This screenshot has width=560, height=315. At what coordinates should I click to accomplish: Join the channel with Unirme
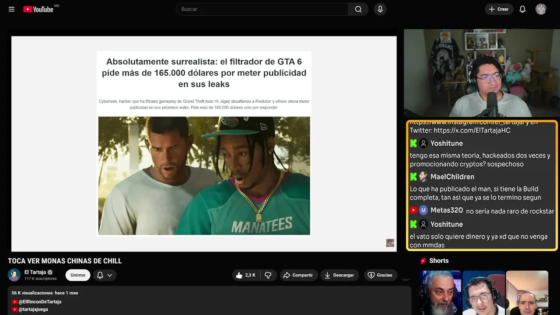[x=78, y=275]
